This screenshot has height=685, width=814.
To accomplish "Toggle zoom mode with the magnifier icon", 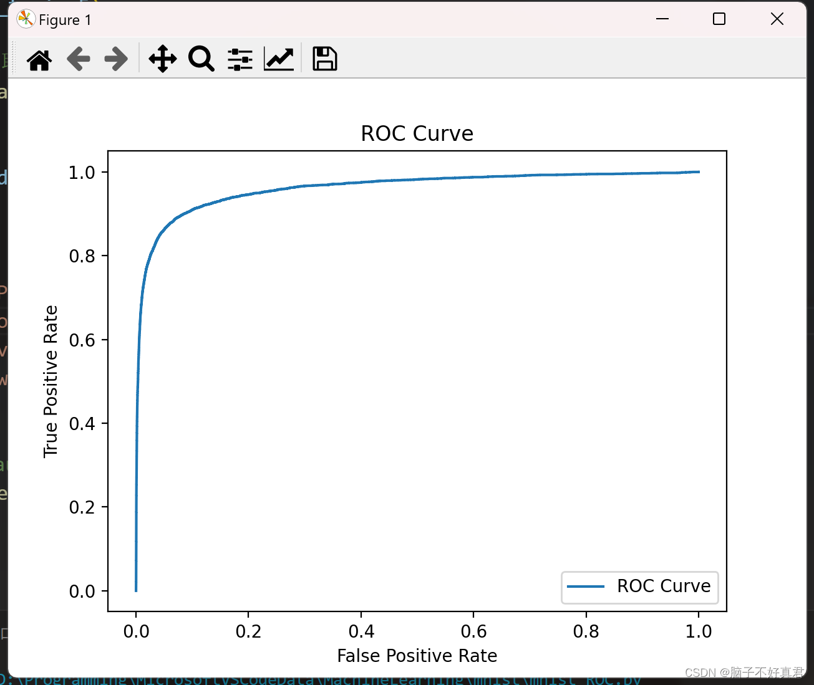I will pyautogui.click(x=200, y=59).
